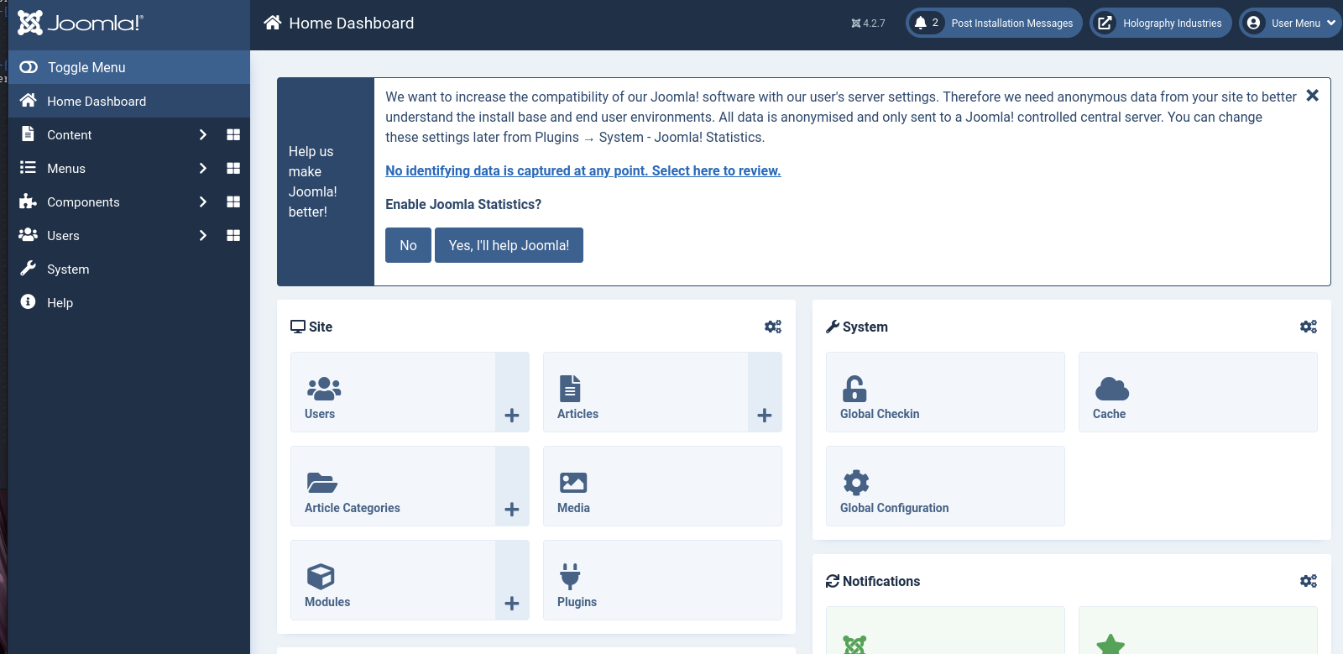Click the Joomla update notification tile

click(945, 630)
